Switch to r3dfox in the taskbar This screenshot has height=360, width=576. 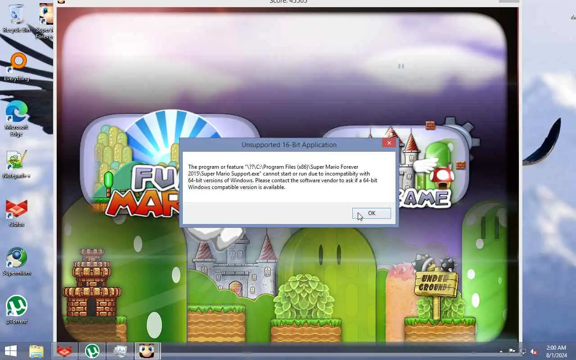(x=64, y=351)
